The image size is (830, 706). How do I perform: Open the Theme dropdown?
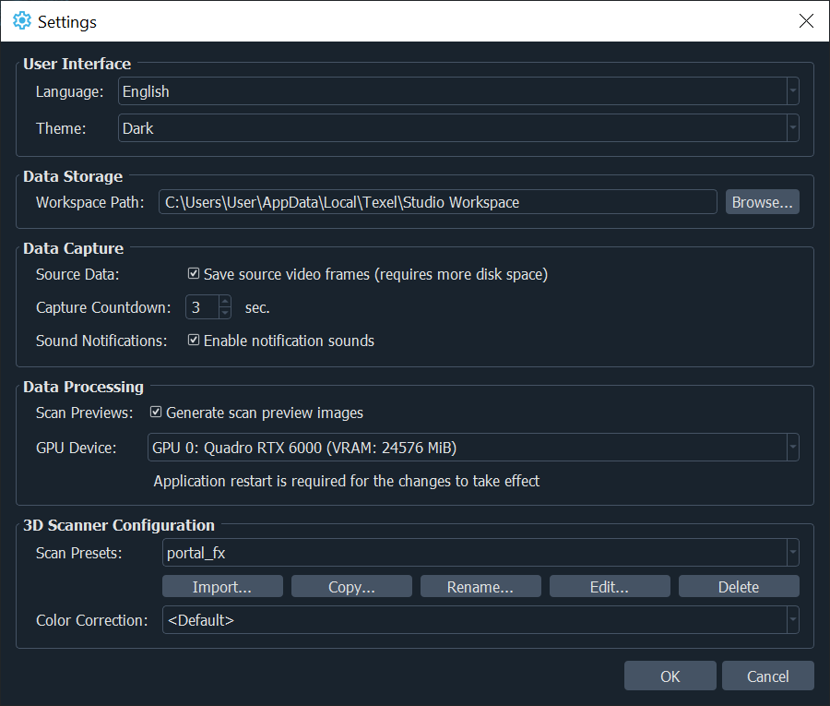click(x=791, y=128)
